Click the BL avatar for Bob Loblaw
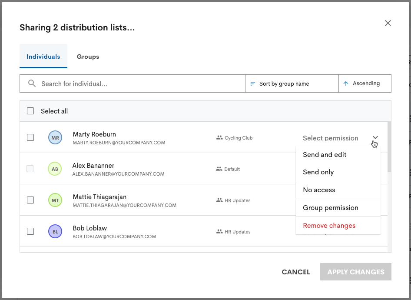This screenshot has width=411, height=300. 55,231
